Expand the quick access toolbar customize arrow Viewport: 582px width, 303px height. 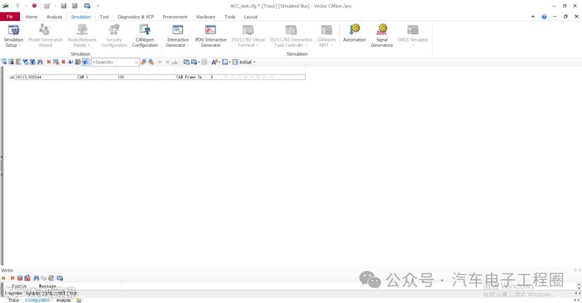pyautogui.click(x=99, y=5)
